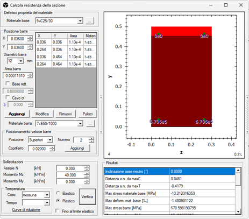The image size is (249, 219).
Task: Expand Posizione Superiori dropdown
Action: coord(50,140)
